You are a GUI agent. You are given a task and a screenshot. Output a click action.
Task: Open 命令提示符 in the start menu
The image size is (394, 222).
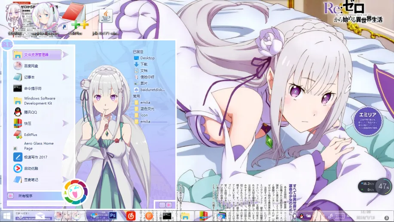click(x=33, y=89)
